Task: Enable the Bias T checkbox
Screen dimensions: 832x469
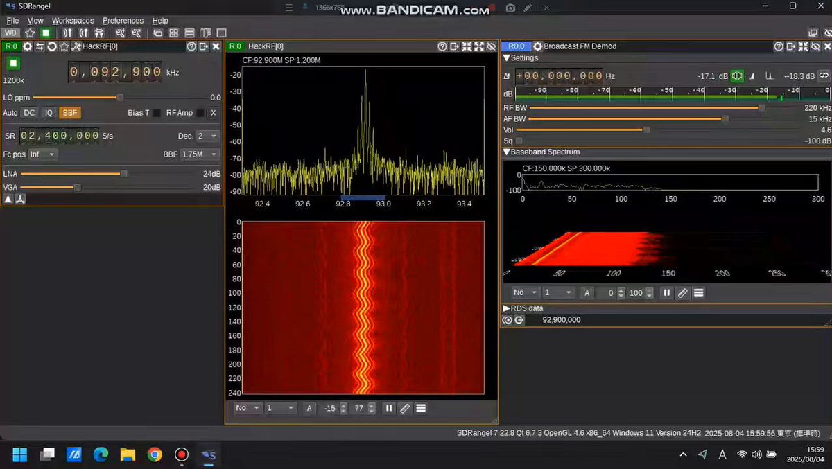Action: click(157, 113)
